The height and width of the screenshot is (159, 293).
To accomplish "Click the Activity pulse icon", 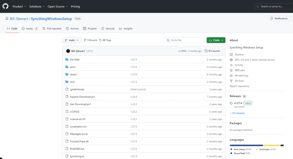I will (231, 65).
